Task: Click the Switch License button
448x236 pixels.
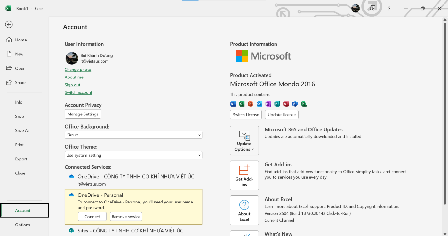Action: click(246, 115)
